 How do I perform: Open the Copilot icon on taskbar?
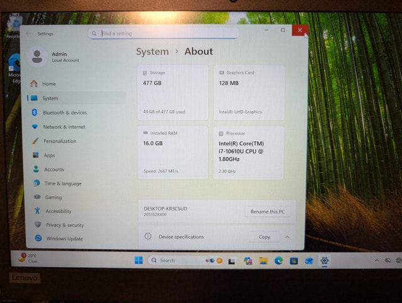248,261
